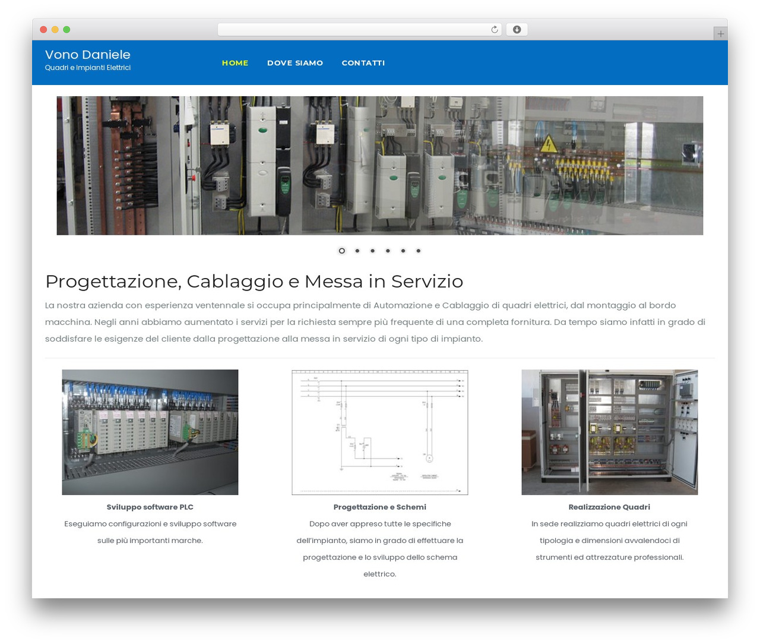760x644 pixels.
Task: Click the Sviluppo software PLC heading
Action: pyautogui.click(x=150, y=507)
